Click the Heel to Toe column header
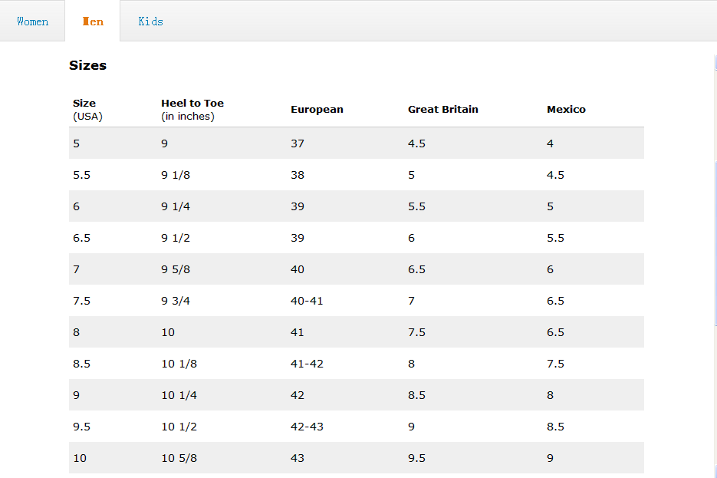Screen dimensions: 717x478 click(x=192, y=110)
